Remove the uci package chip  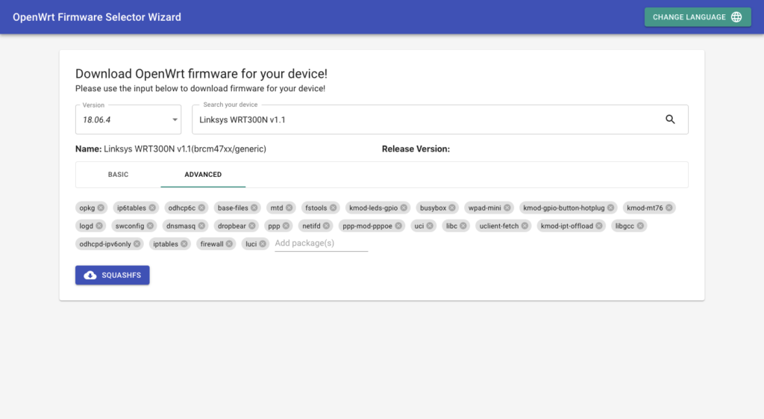[430, 226]
